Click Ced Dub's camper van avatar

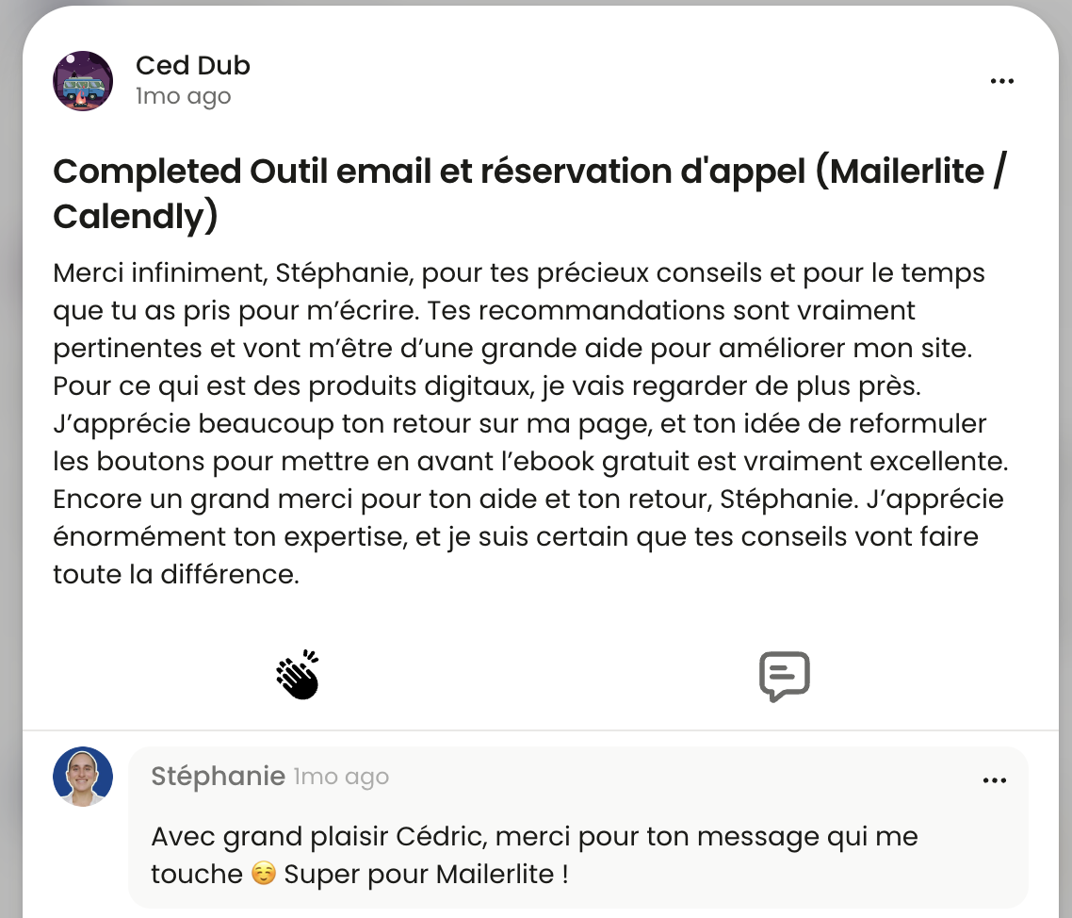[83, 81]
